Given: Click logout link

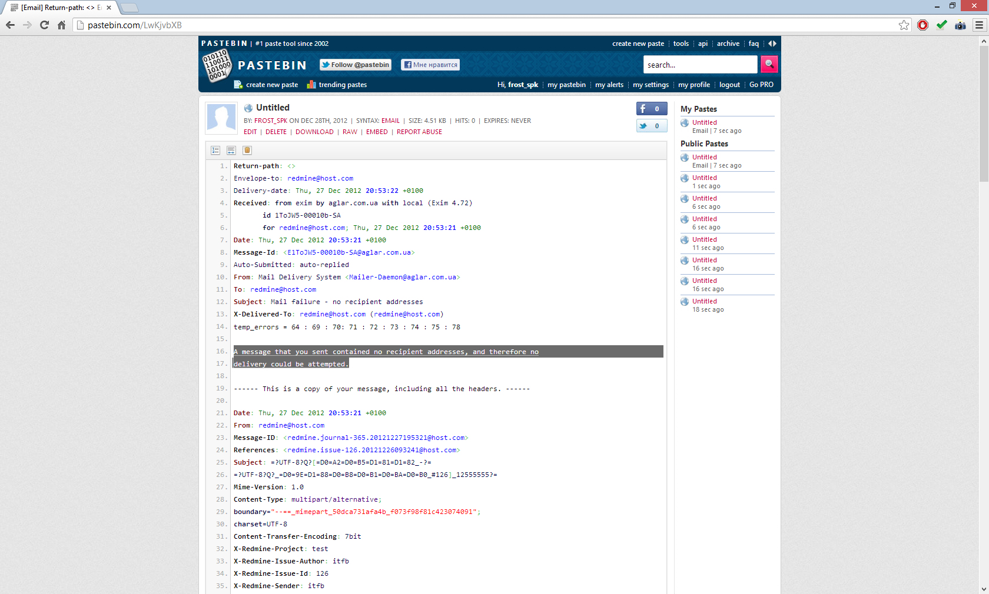Looking at the screenshot, I should pyautogui.click(x=729, y=85).
